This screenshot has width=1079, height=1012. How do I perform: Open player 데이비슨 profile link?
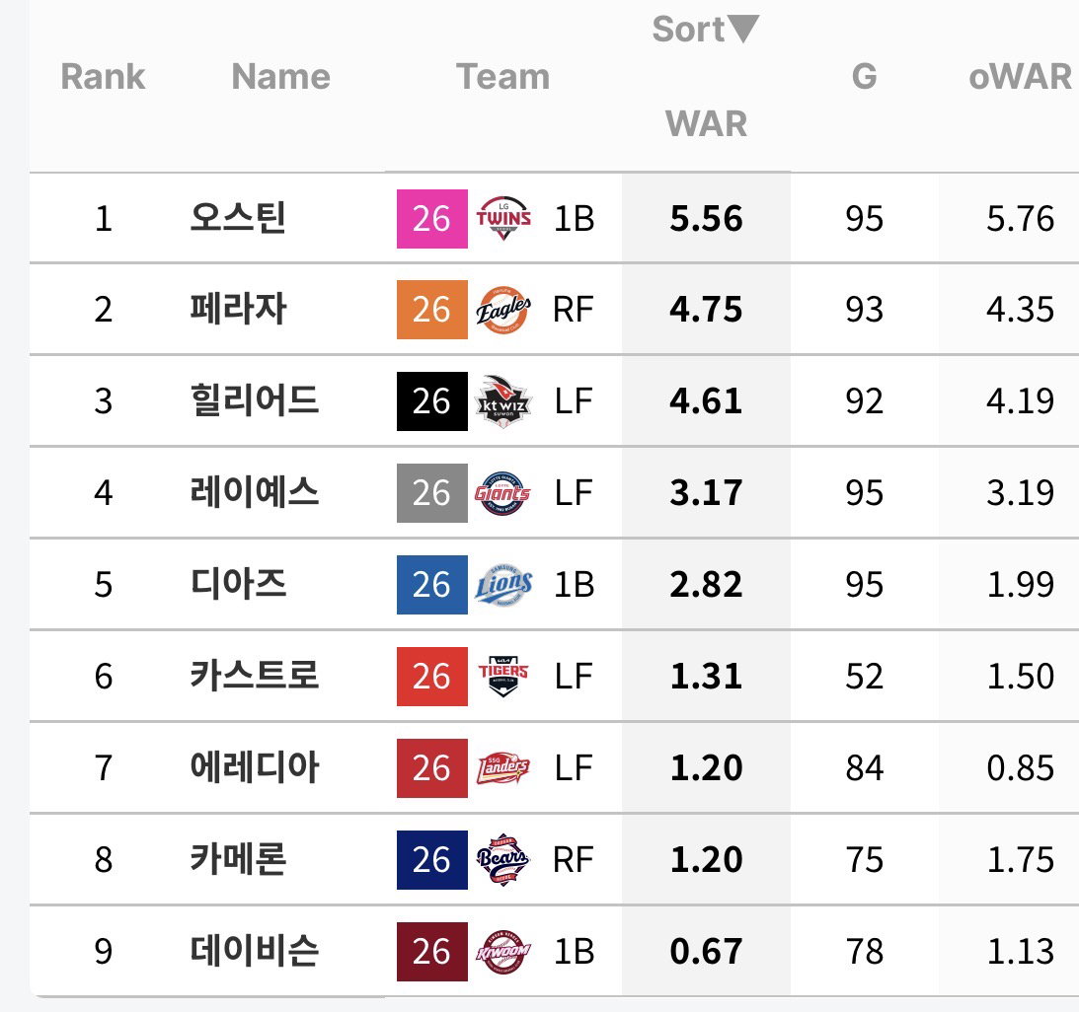[254, 951]
